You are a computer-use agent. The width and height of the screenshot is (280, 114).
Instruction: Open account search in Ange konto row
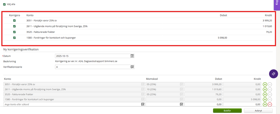pyautogui.click(x=143, y=104)
